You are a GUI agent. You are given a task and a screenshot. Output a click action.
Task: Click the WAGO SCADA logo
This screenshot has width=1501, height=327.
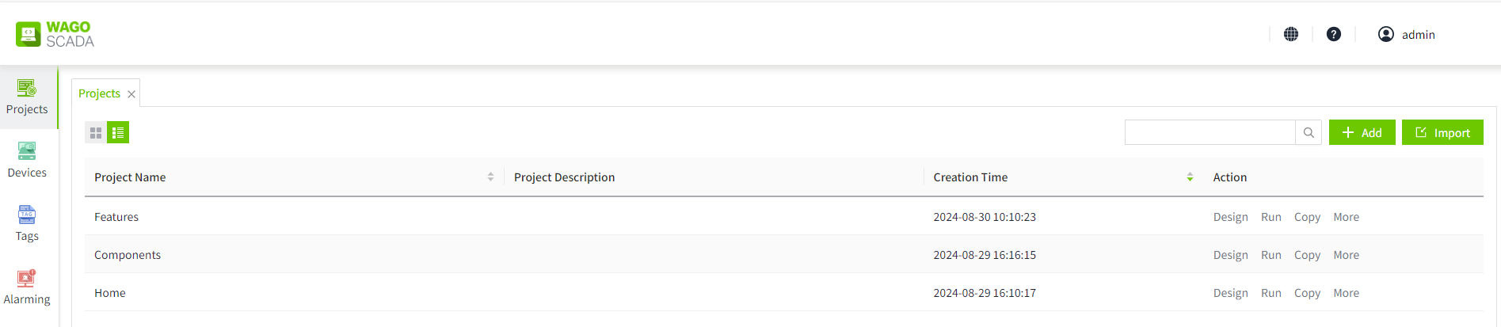pos(55,34)
